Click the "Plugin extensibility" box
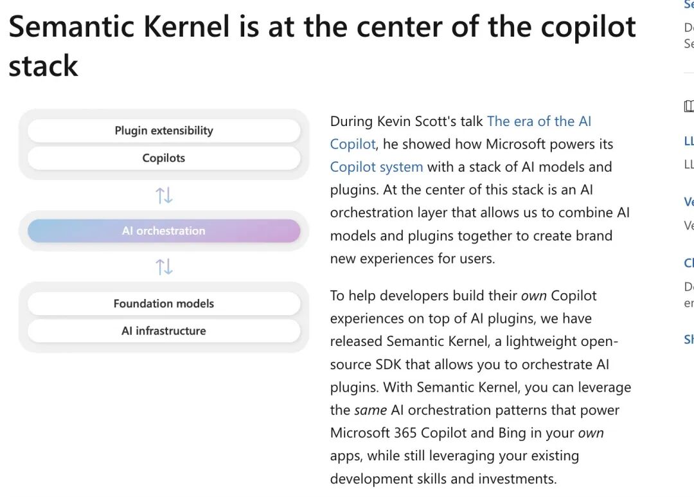 point(164,130)
